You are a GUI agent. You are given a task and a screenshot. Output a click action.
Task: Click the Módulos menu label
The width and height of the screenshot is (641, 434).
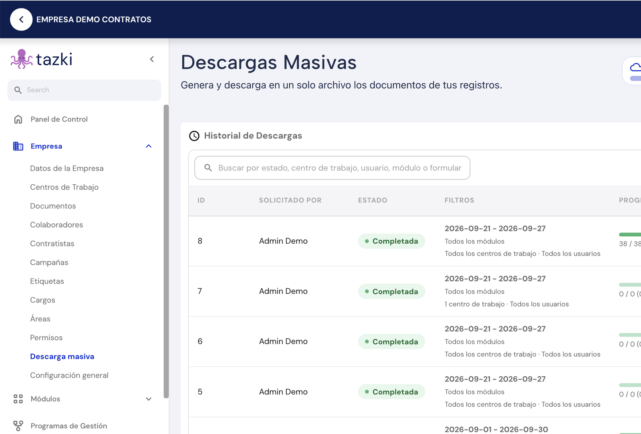45,399
